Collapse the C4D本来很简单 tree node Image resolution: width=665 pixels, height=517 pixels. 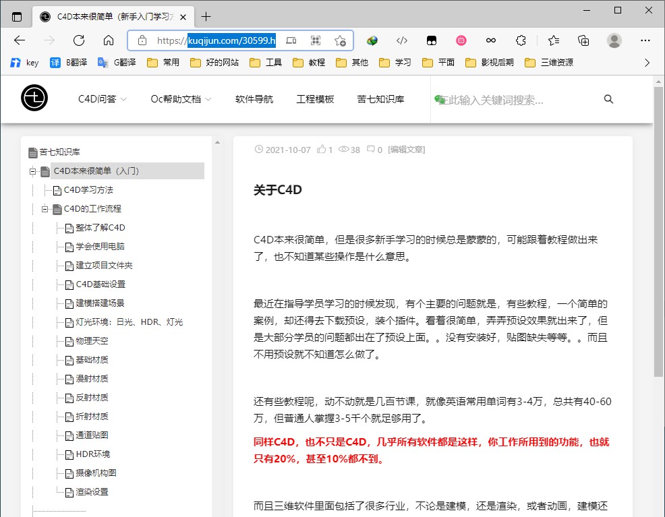point(32,171)
